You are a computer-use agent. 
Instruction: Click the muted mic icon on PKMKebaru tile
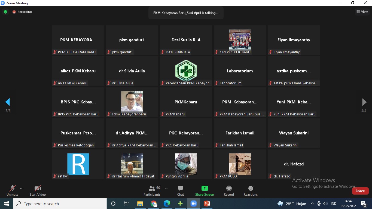163,114
